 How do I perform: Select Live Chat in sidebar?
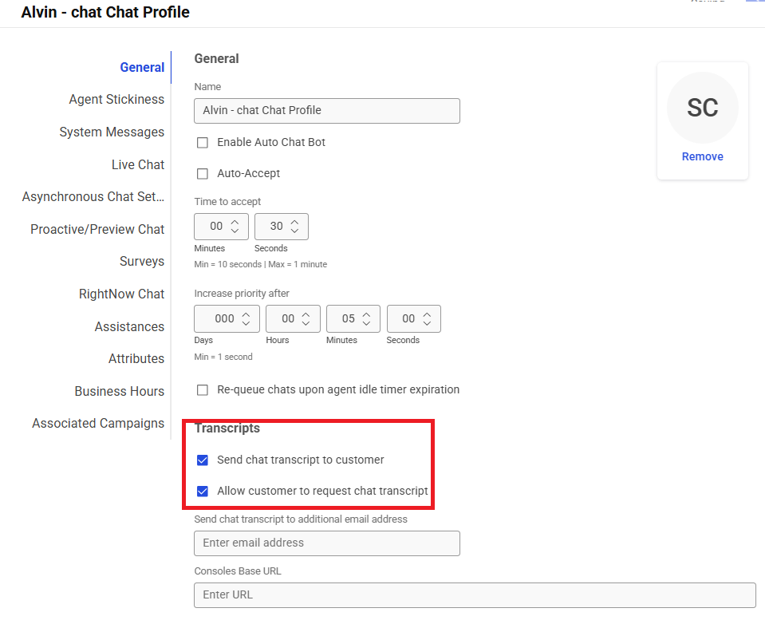pos(138,164)
